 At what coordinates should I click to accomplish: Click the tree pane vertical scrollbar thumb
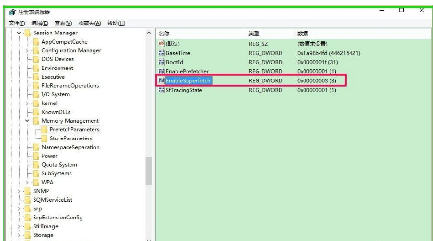(x=149, y=171)
